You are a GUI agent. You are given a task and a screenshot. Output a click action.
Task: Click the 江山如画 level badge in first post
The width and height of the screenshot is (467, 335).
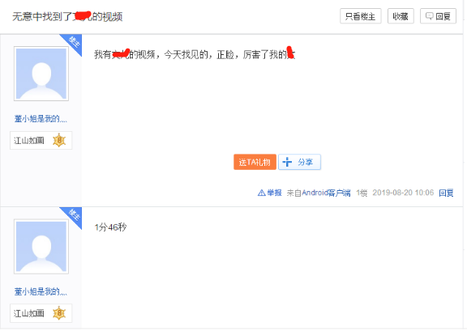[41, 140]
